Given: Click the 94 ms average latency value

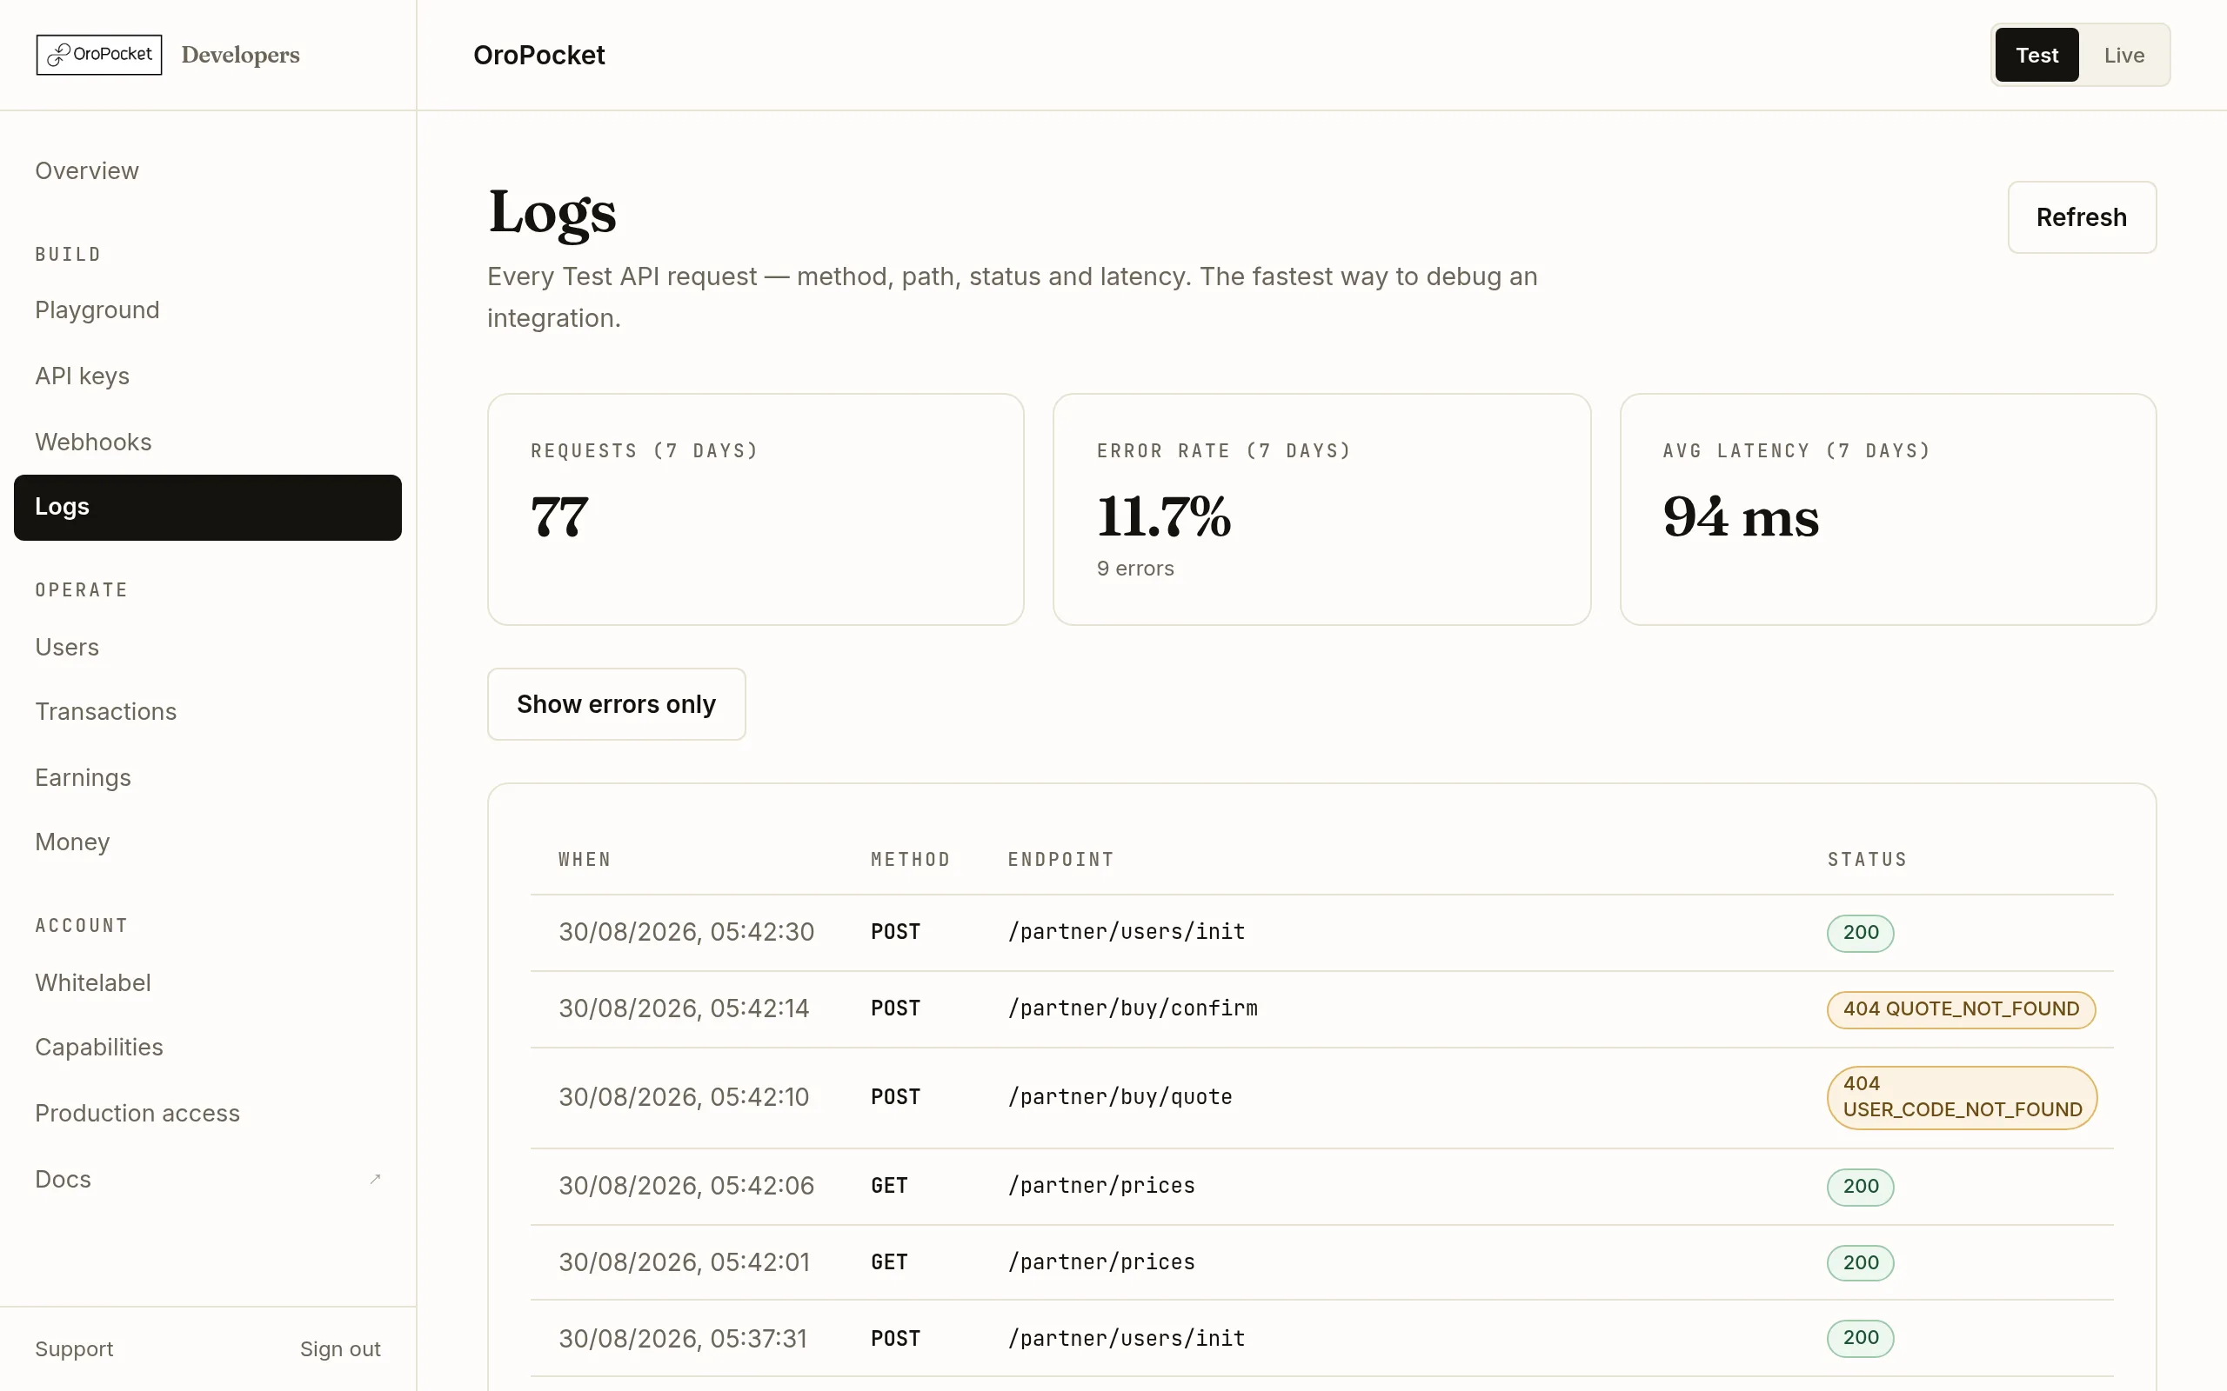Looking at the screenshot, I should pos(1741,517).
